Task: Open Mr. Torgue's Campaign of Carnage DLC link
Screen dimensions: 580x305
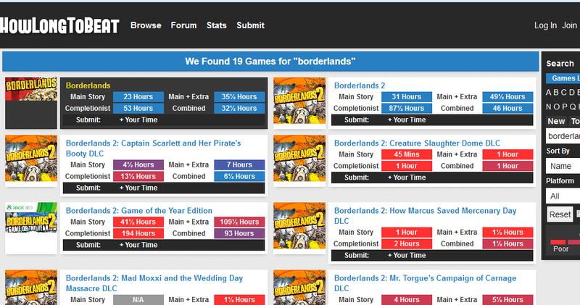Action: point(425,283)
